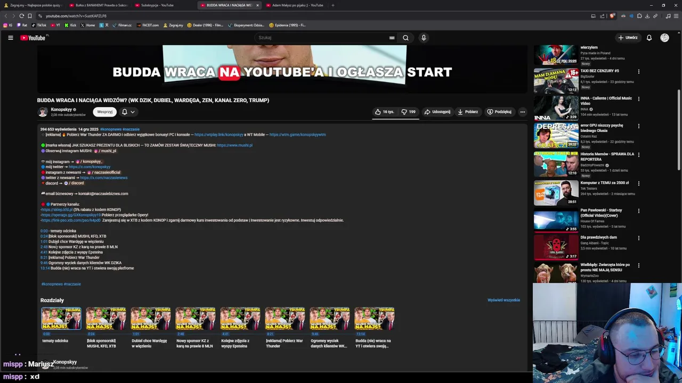
Task: Open the Filman.cc bookmark
Action: (122, 25)
